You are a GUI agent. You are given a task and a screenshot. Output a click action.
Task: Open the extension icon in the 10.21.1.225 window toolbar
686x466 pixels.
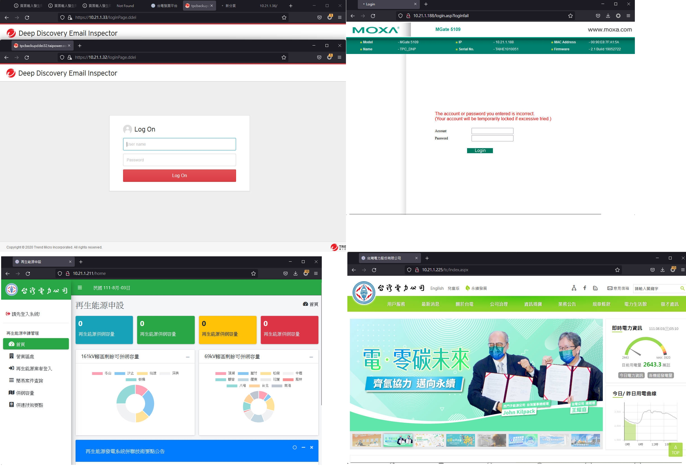click(x=673, y=270)
